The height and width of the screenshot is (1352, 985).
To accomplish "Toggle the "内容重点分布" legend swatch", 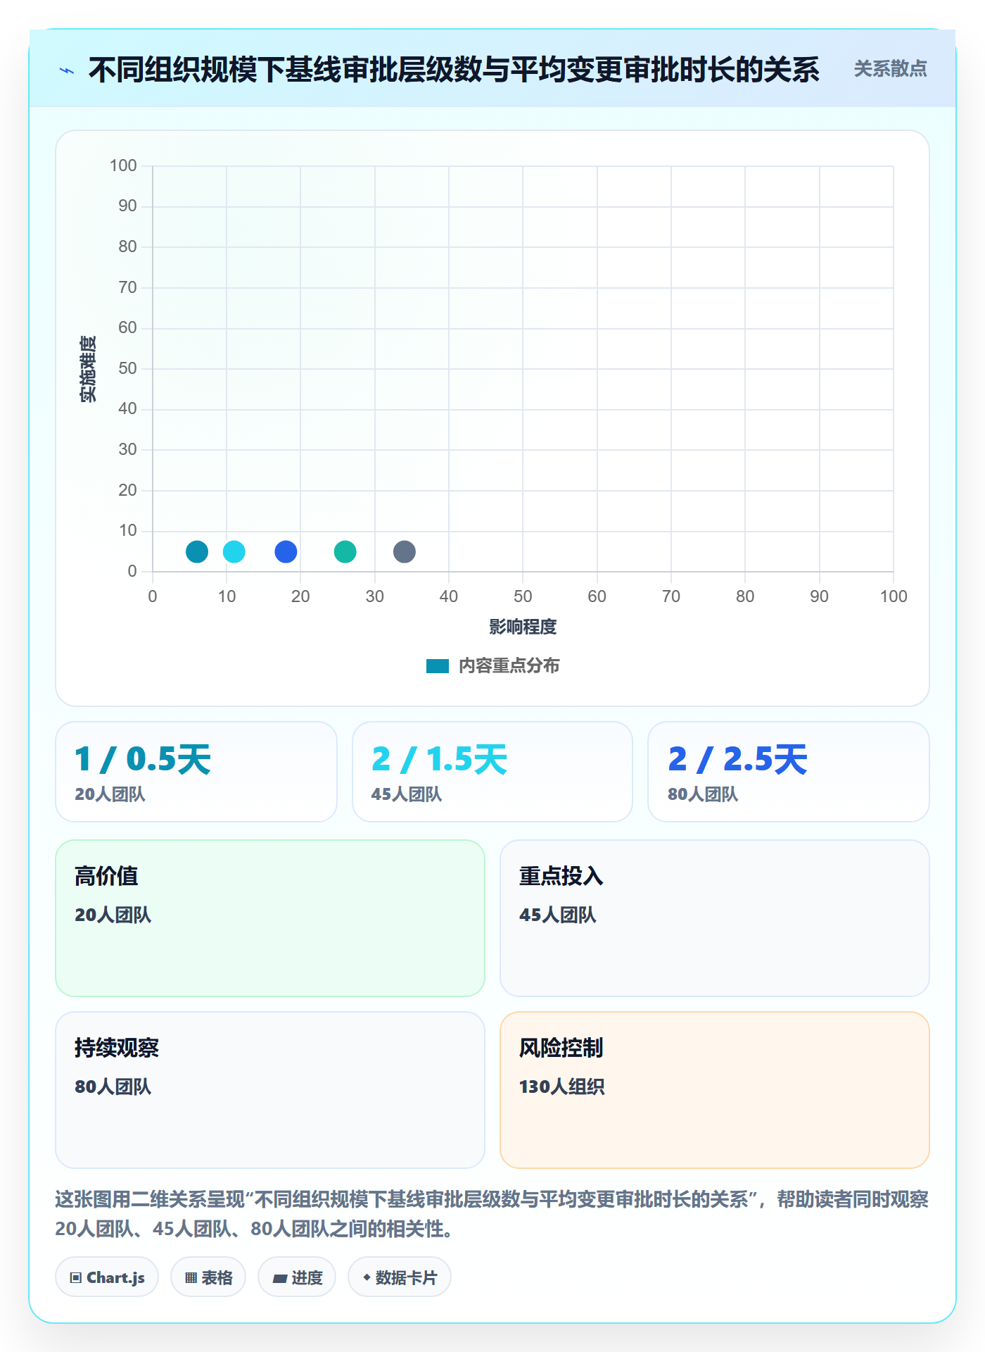I will tap(438, 666).
